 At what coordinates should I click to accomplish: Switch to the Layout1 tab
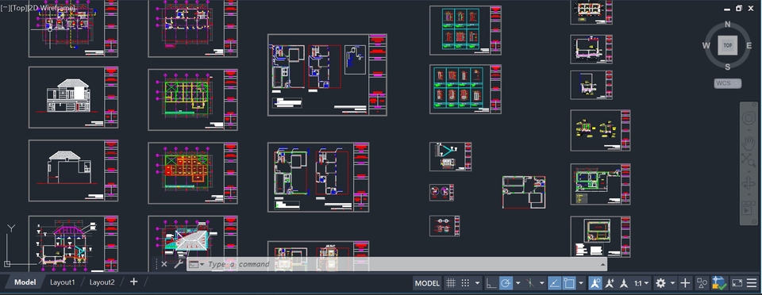click(x=63, y=282)
